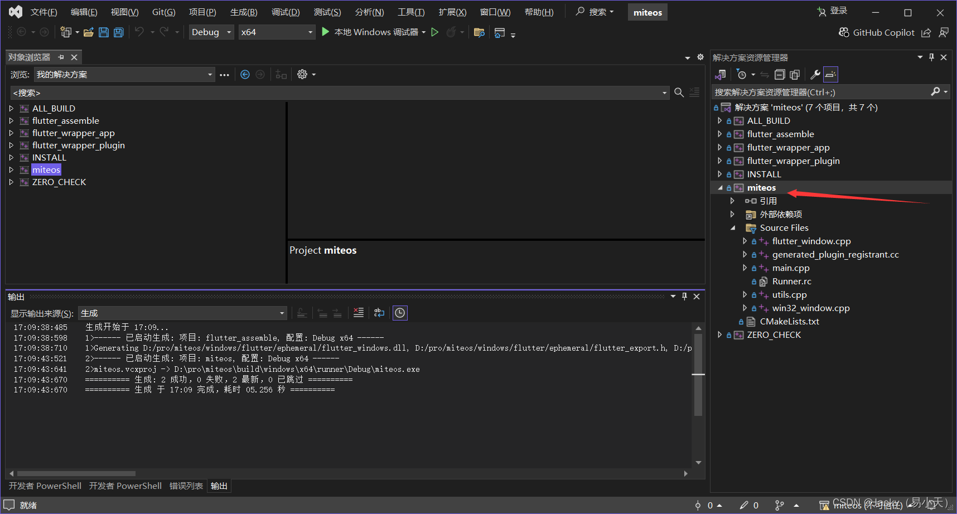Open GitHub Copilot in the top right
Viewport: 957px width, 514px height.
pyautogui.click(x=877, y=32)
